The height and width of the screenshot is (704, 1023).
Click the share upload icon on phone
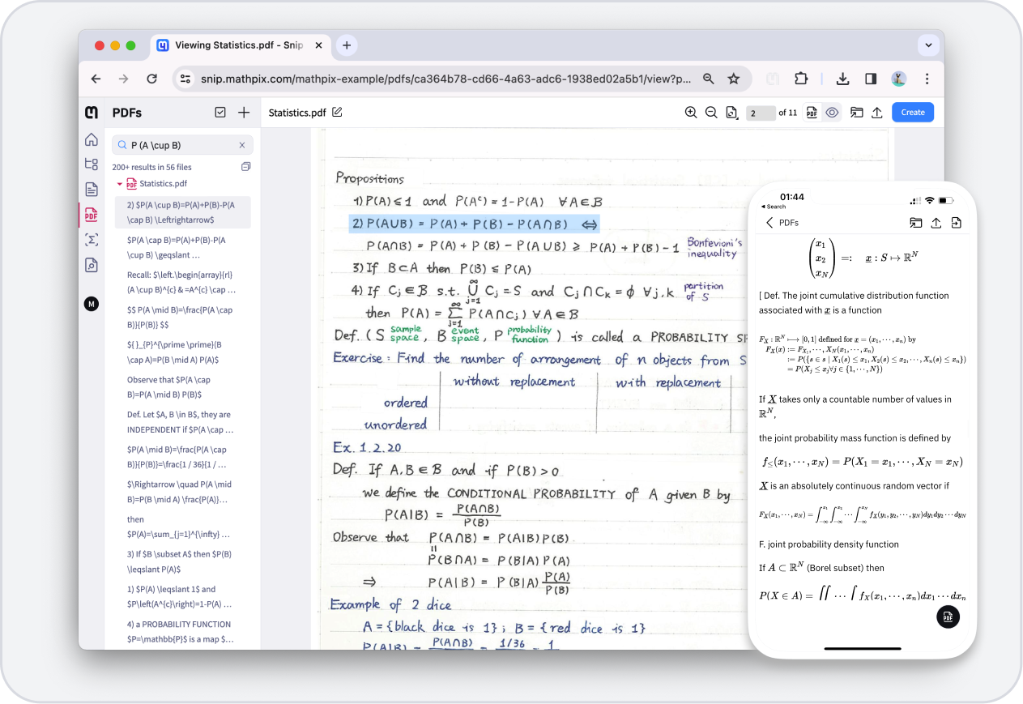(x=936, y=223)
